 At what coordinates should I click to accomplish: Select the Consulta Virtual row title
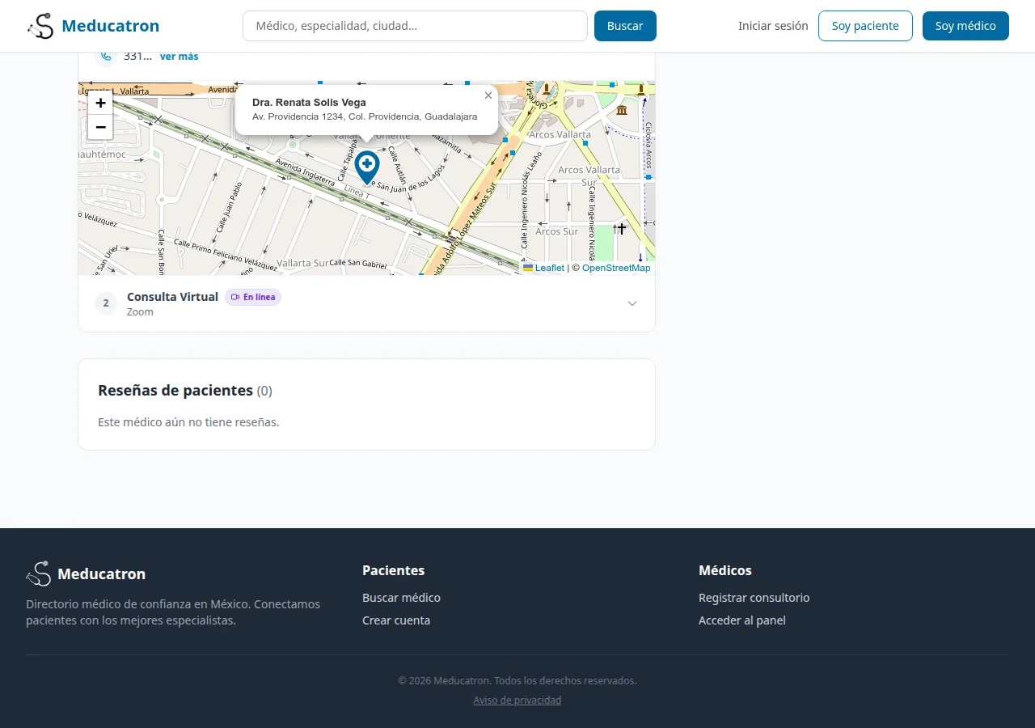coord(172,297)
